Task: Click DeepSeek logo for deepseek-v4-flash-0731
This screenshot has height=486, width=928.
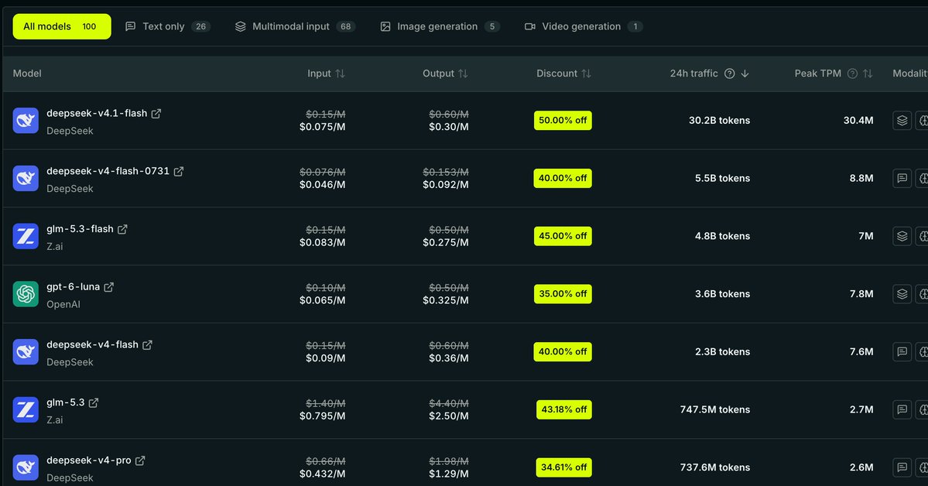Action: [26, 178]
